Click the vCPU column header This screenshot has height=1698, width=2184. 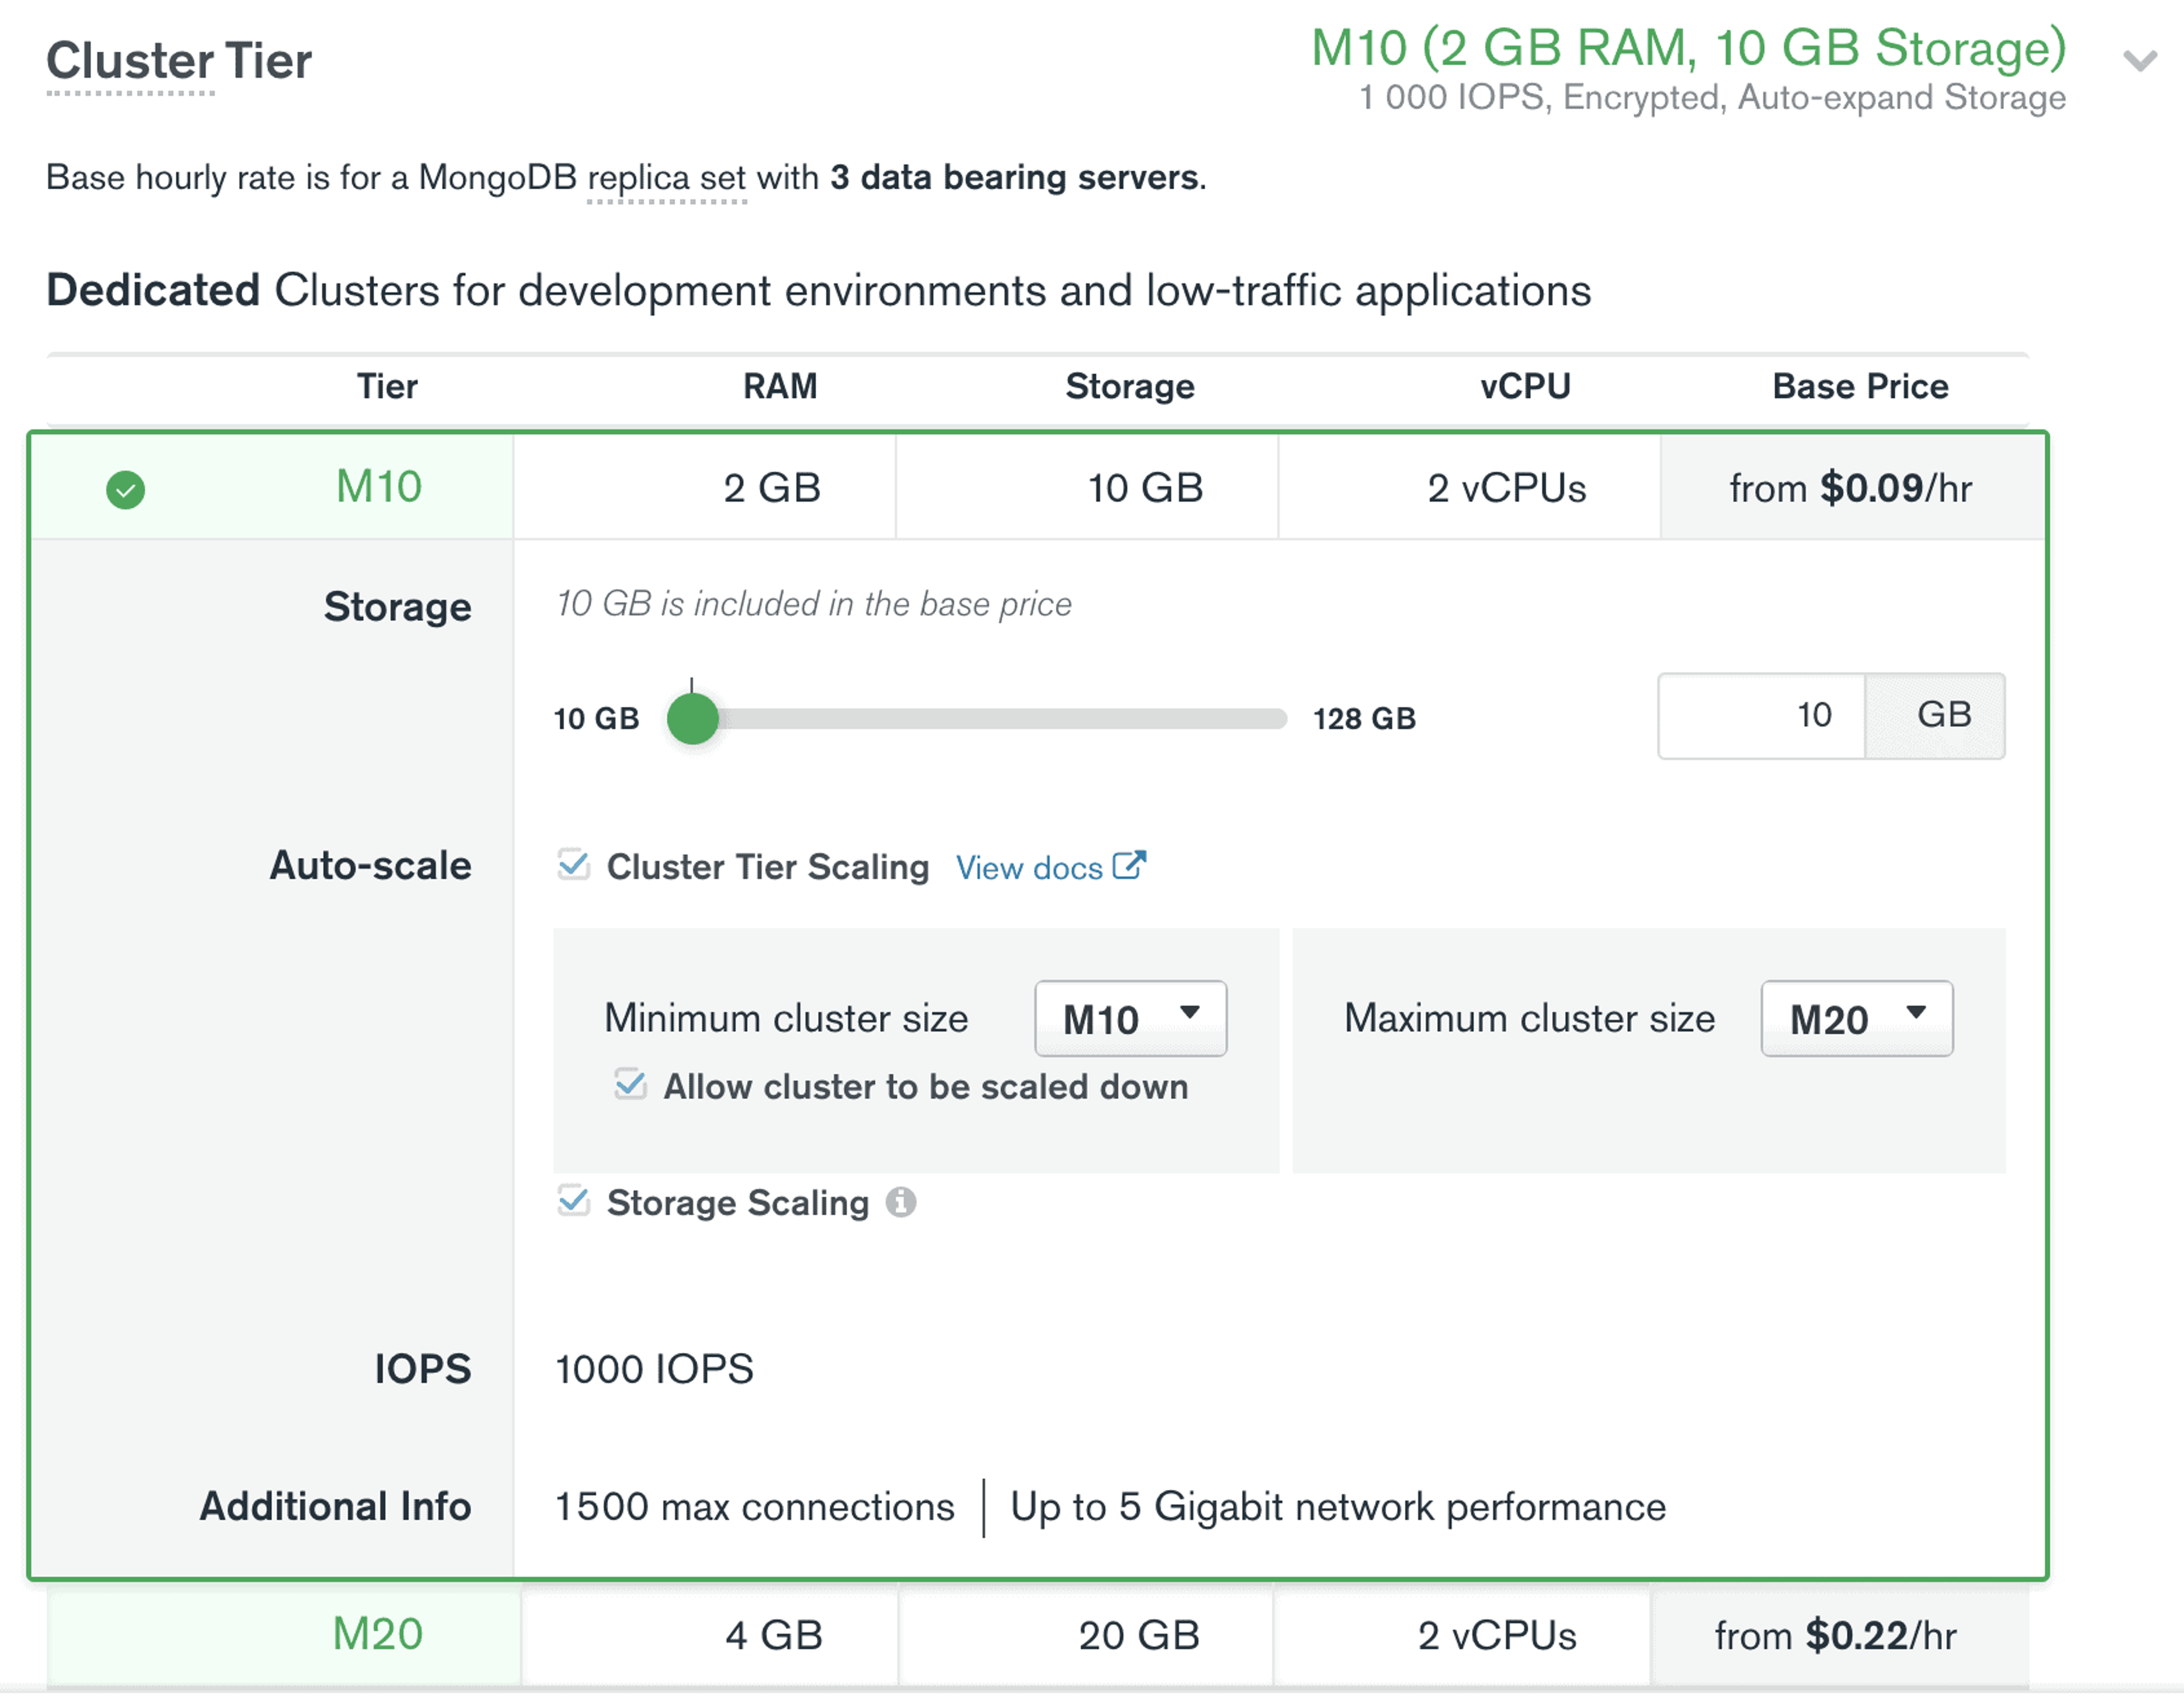point(1526,386)
